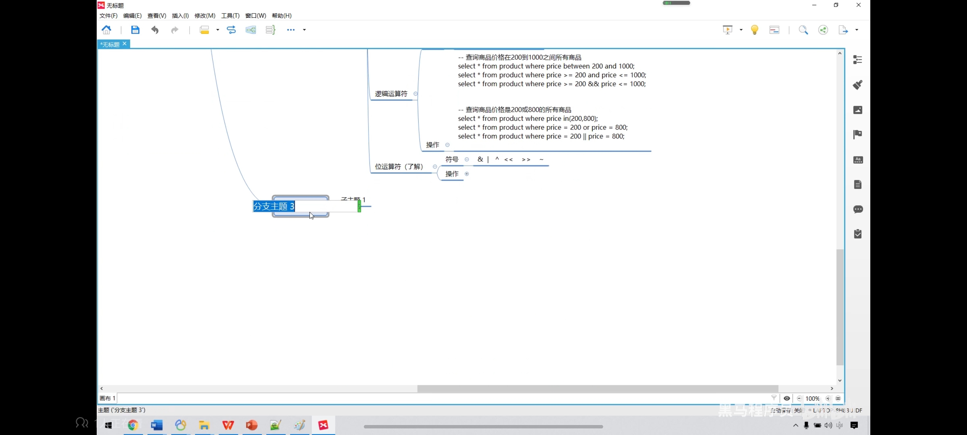This screenshot has width=967, height=435.
Task: Open the Format paintbrush panel
Action: [858, 85]
